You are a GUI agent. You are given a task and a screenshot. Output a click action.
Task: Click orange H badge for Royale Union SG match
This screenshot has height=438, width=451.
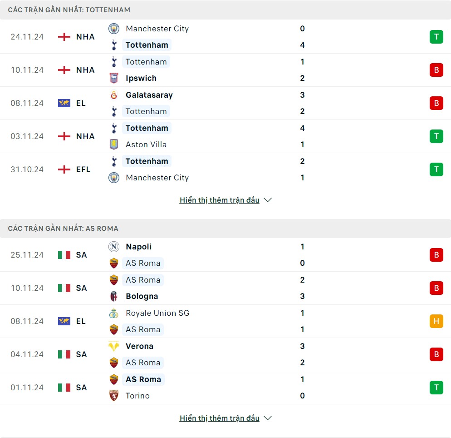pyautogui.click(x=436, y=321)
